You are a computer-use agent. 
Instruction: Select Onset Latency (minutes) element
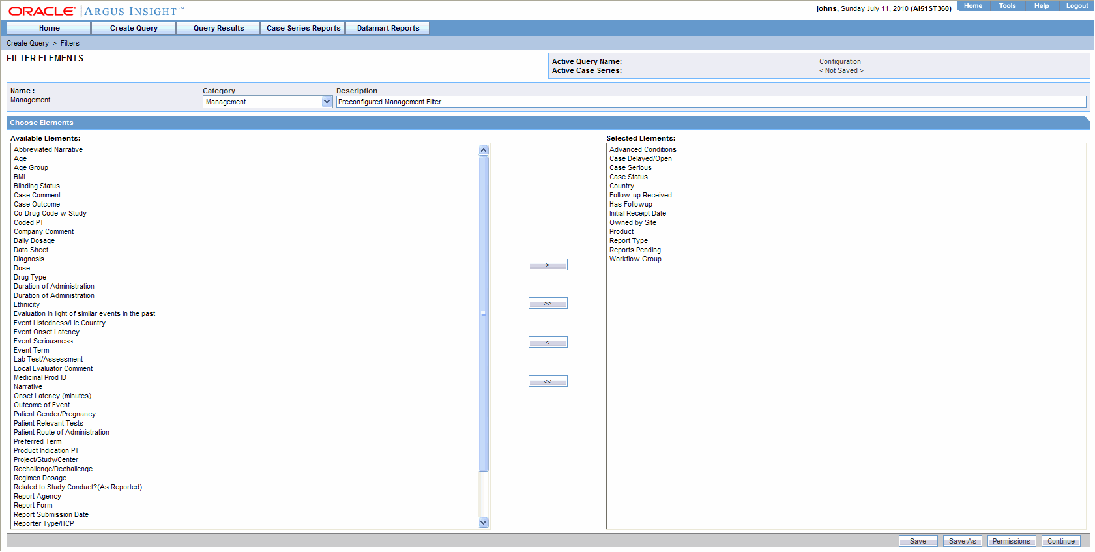pyautogui.click(x=52, y=396)
